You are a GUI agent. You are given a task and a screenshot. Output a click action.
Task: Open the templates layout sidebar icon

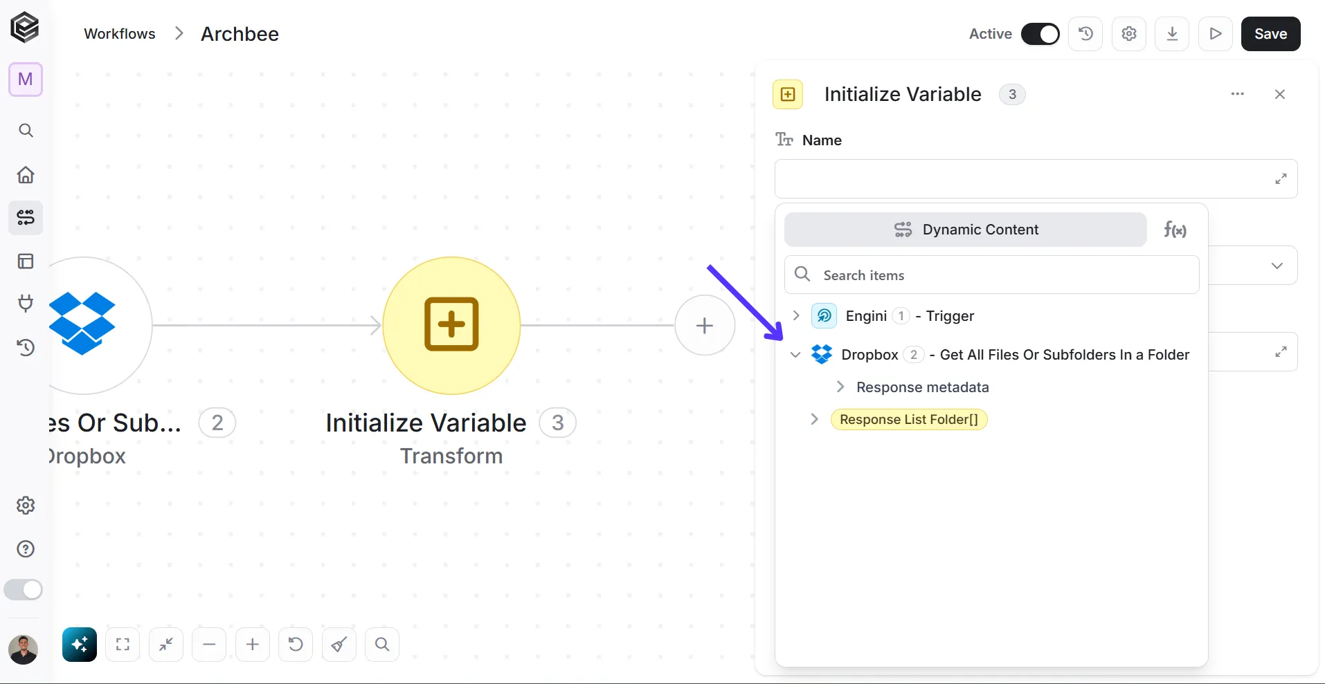click(x=26, y=261)
